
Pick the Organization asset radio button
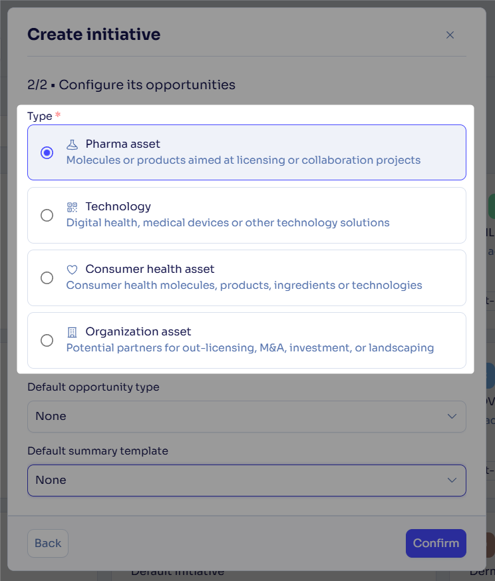tap(47, 341)
